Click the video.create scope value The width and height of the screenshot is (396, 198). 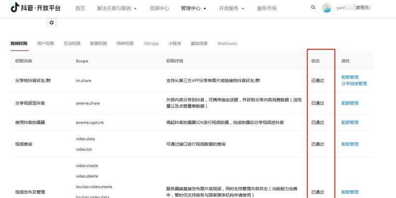tap(87, 165)
